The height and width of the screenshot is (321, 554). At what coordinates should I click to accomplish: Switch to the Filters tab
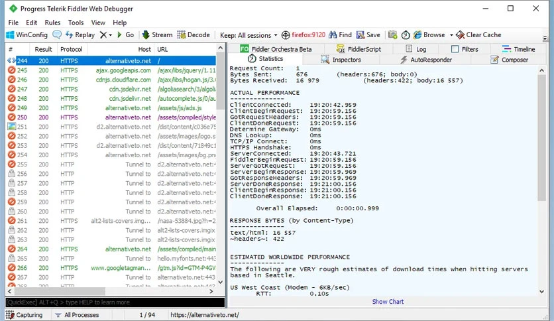click(465, 49)
